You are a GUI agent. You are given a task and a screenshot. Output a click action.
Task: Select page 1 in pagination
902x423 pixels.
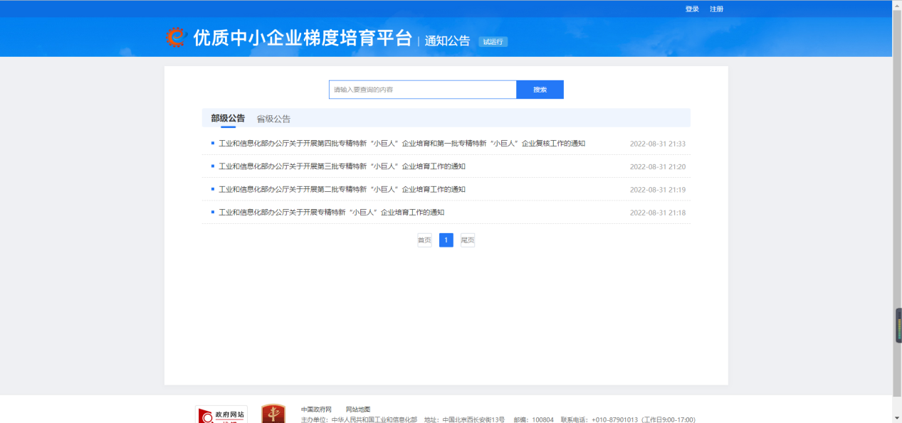(446, 240)
